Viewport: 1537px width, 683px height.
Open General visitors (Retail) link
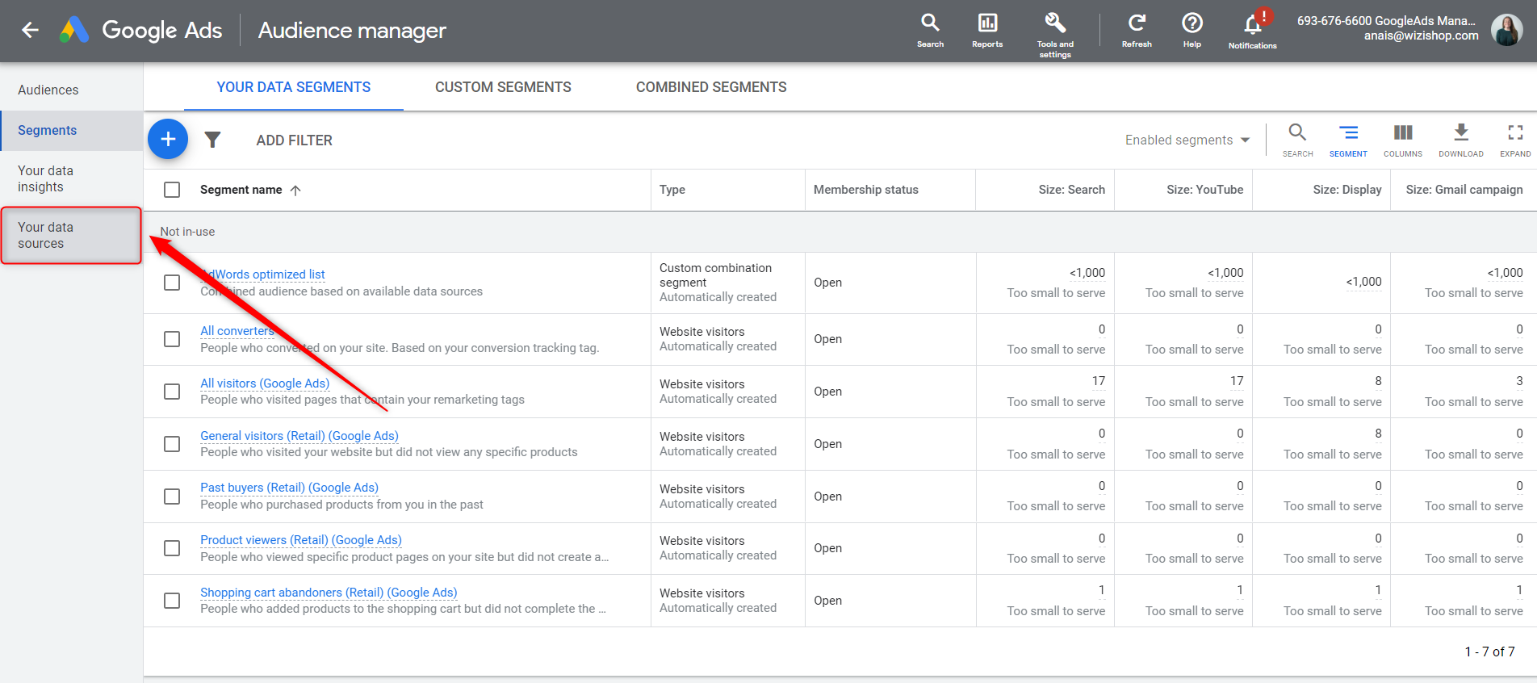click(x=299, y=436)
